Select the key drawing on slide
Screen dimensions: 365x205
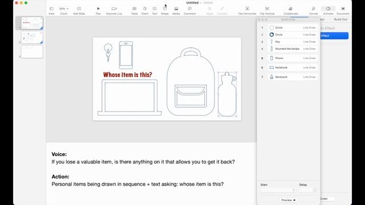click(108, 52)
